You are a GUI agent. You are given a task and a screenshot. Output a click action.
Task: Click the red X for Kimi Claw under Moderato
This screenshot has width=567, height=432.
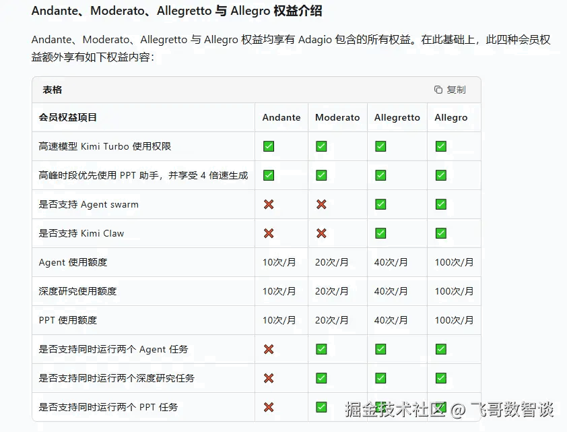(321, 233)
